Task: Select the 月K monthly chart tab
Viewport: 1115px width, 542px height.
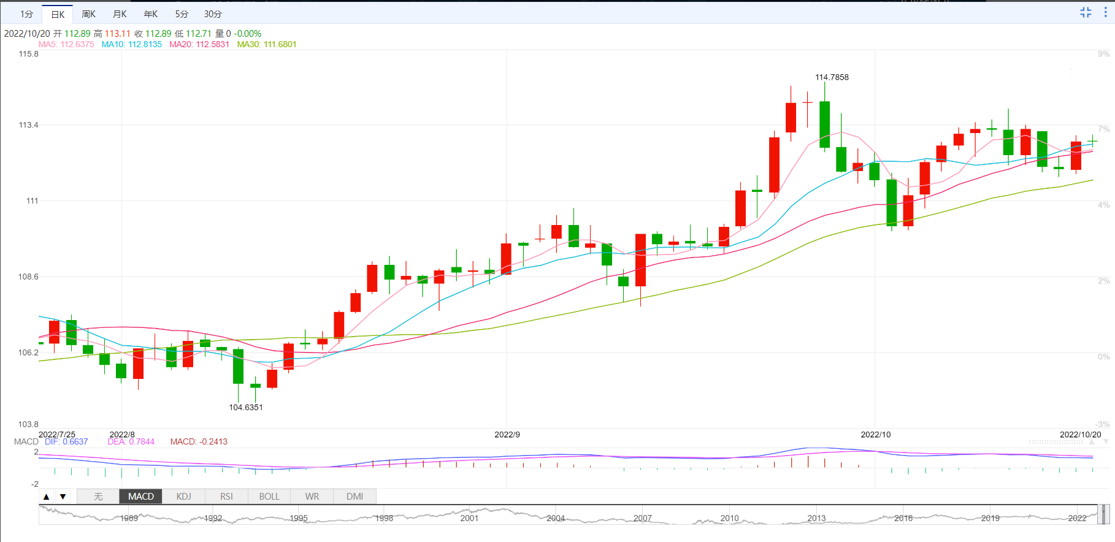Action: pos(120,14)
